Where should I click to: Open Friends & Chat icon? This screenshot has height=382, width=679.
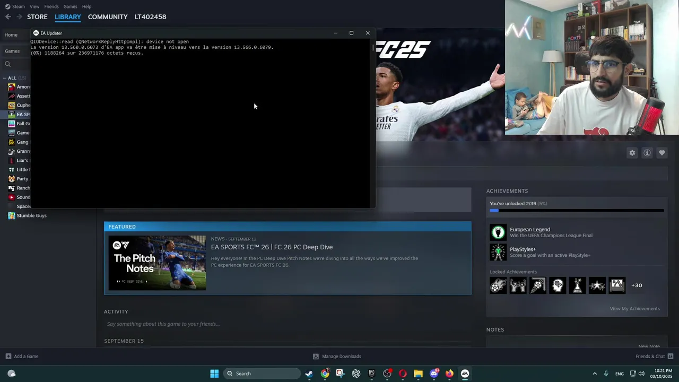click(x=671, y=357)
